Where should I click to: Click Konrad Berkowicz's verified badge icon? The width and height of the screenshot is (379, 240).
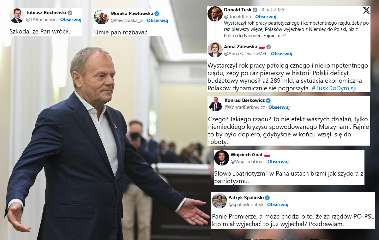[x=268, y=100]
